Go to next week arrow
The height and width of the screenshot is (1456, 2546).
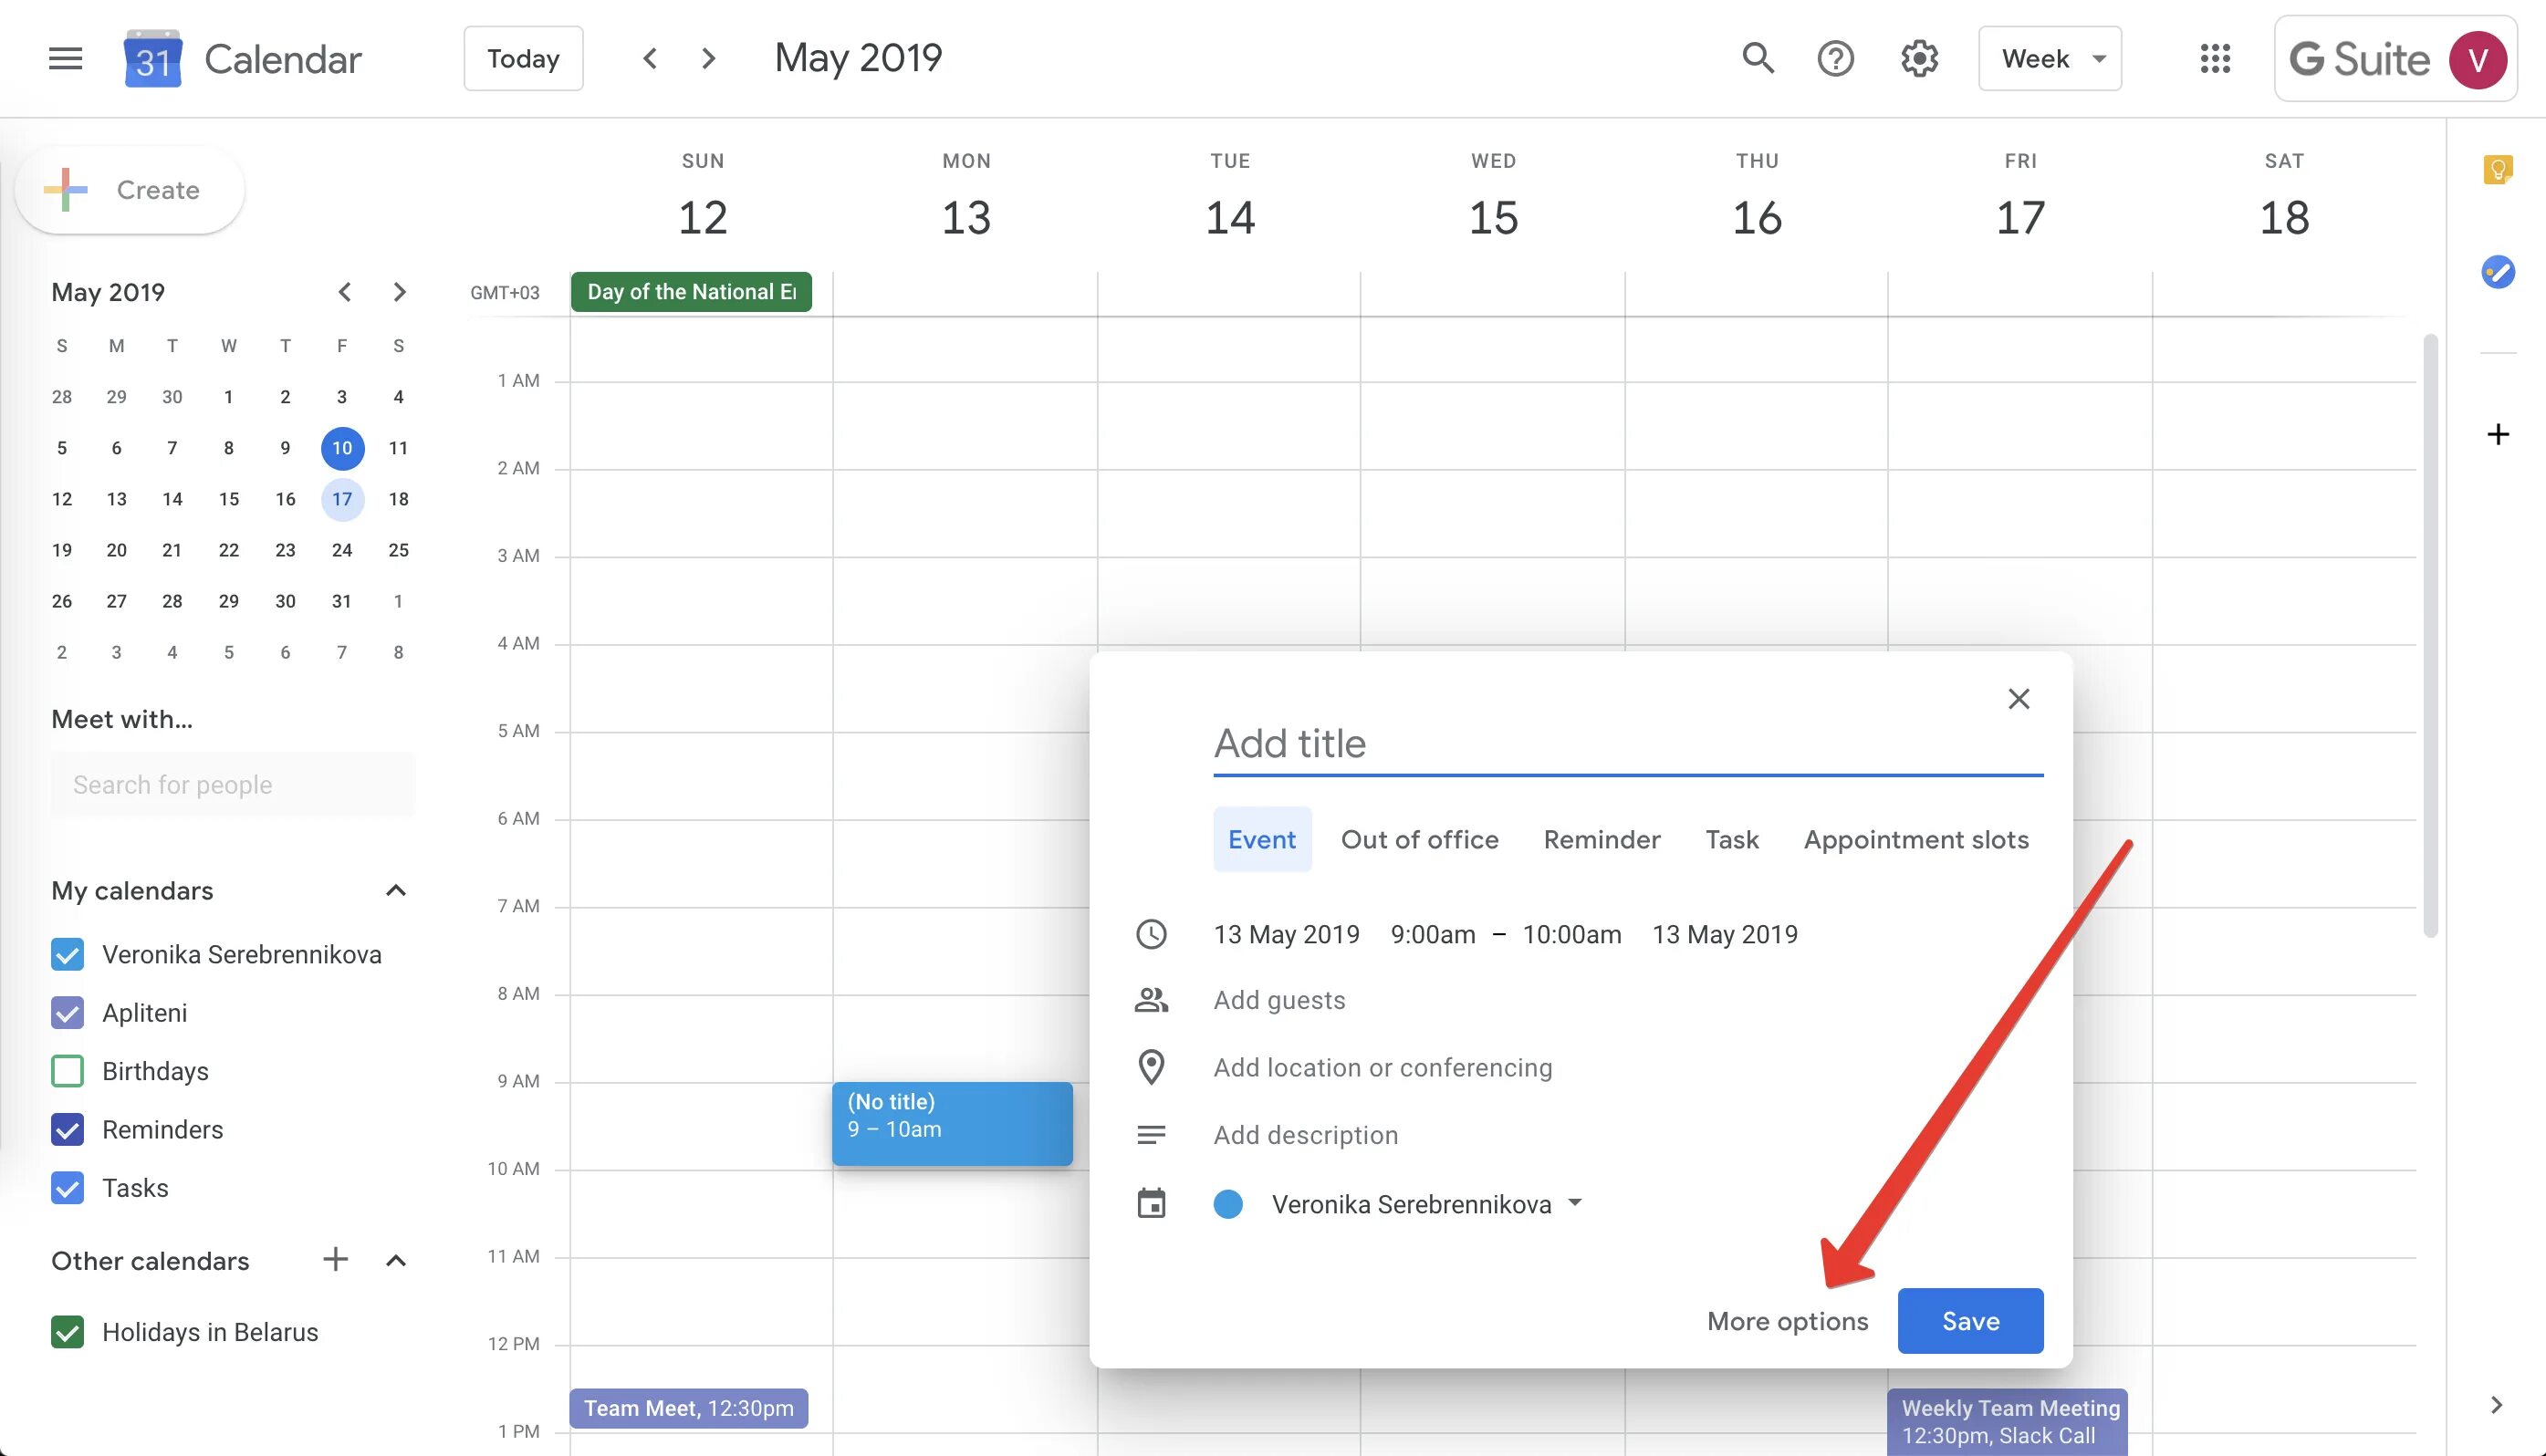click(x=709, y=58)
